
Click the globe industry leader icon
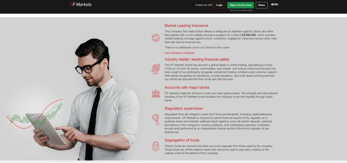point(156,69)
